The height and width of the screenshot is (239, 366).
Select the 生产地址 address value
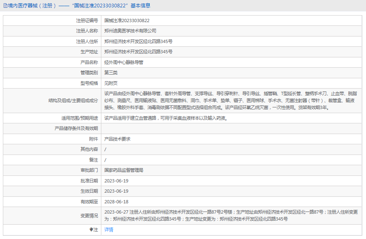pyautogui.click(x=138, y=52)
